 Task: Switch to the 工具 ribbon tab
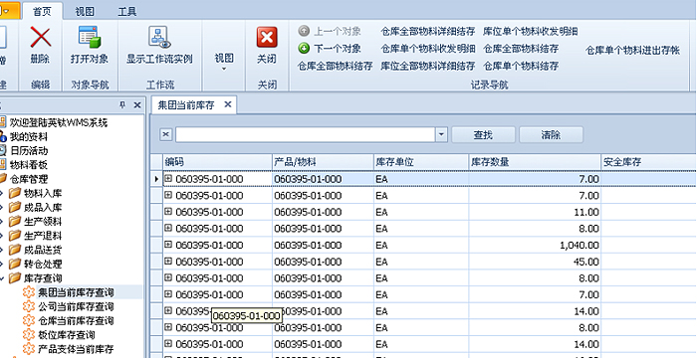point(126,11)
